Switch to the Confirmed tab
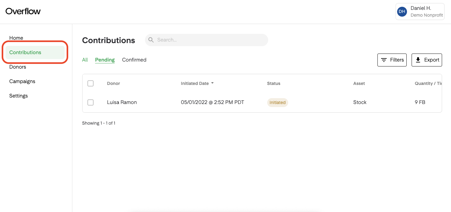451x212 pixels. click(x=134, y=60)
